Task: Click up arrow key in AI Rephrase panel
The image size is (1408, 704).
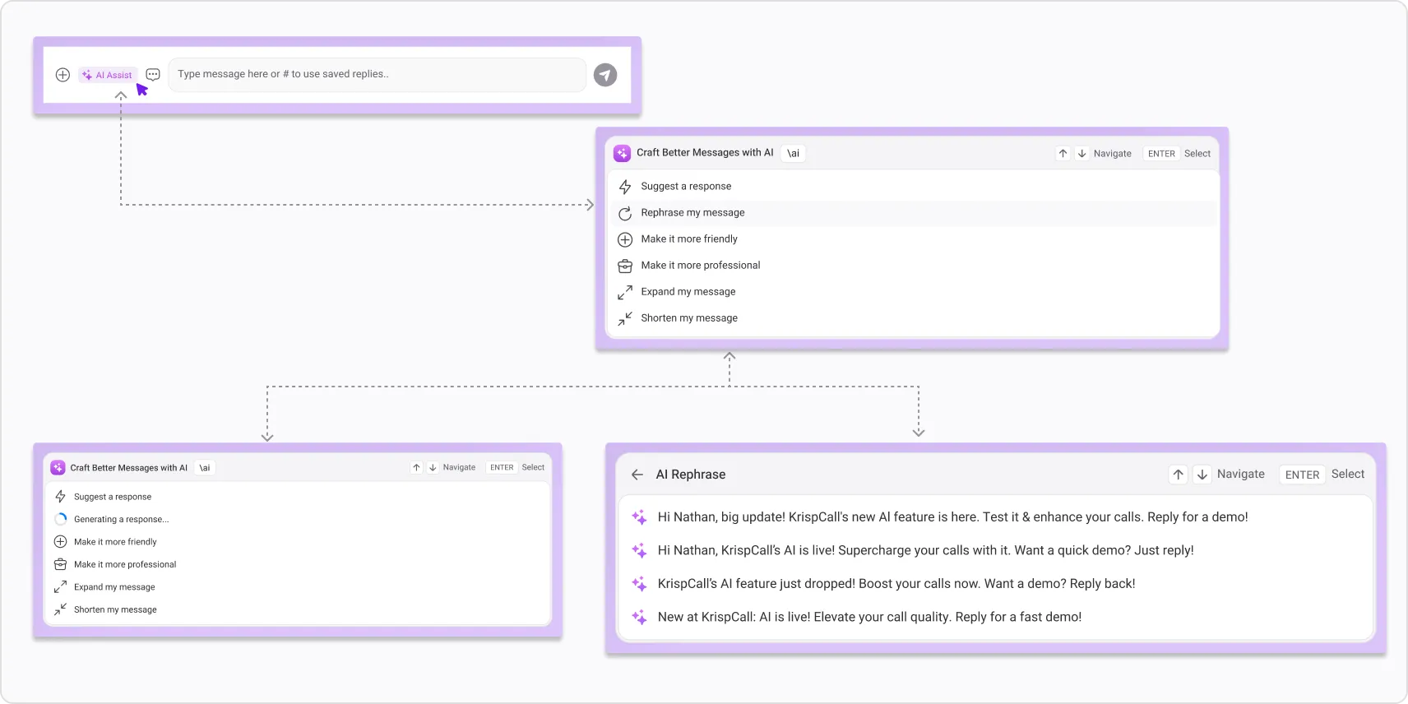Action: coord(1179,475)
